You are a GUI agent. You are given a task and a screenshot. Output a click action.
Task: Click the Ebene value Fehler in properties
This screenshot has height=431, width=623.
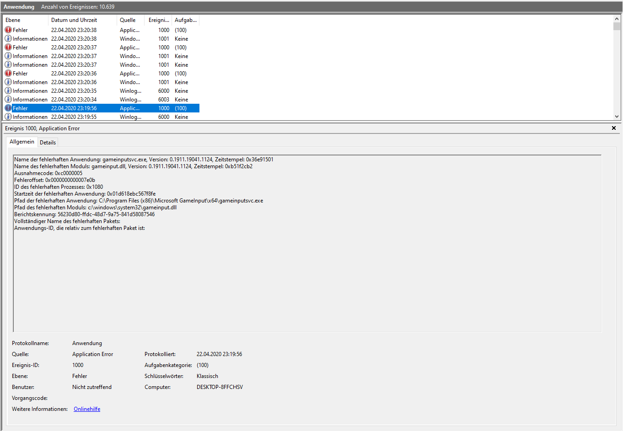coord(80,376)
